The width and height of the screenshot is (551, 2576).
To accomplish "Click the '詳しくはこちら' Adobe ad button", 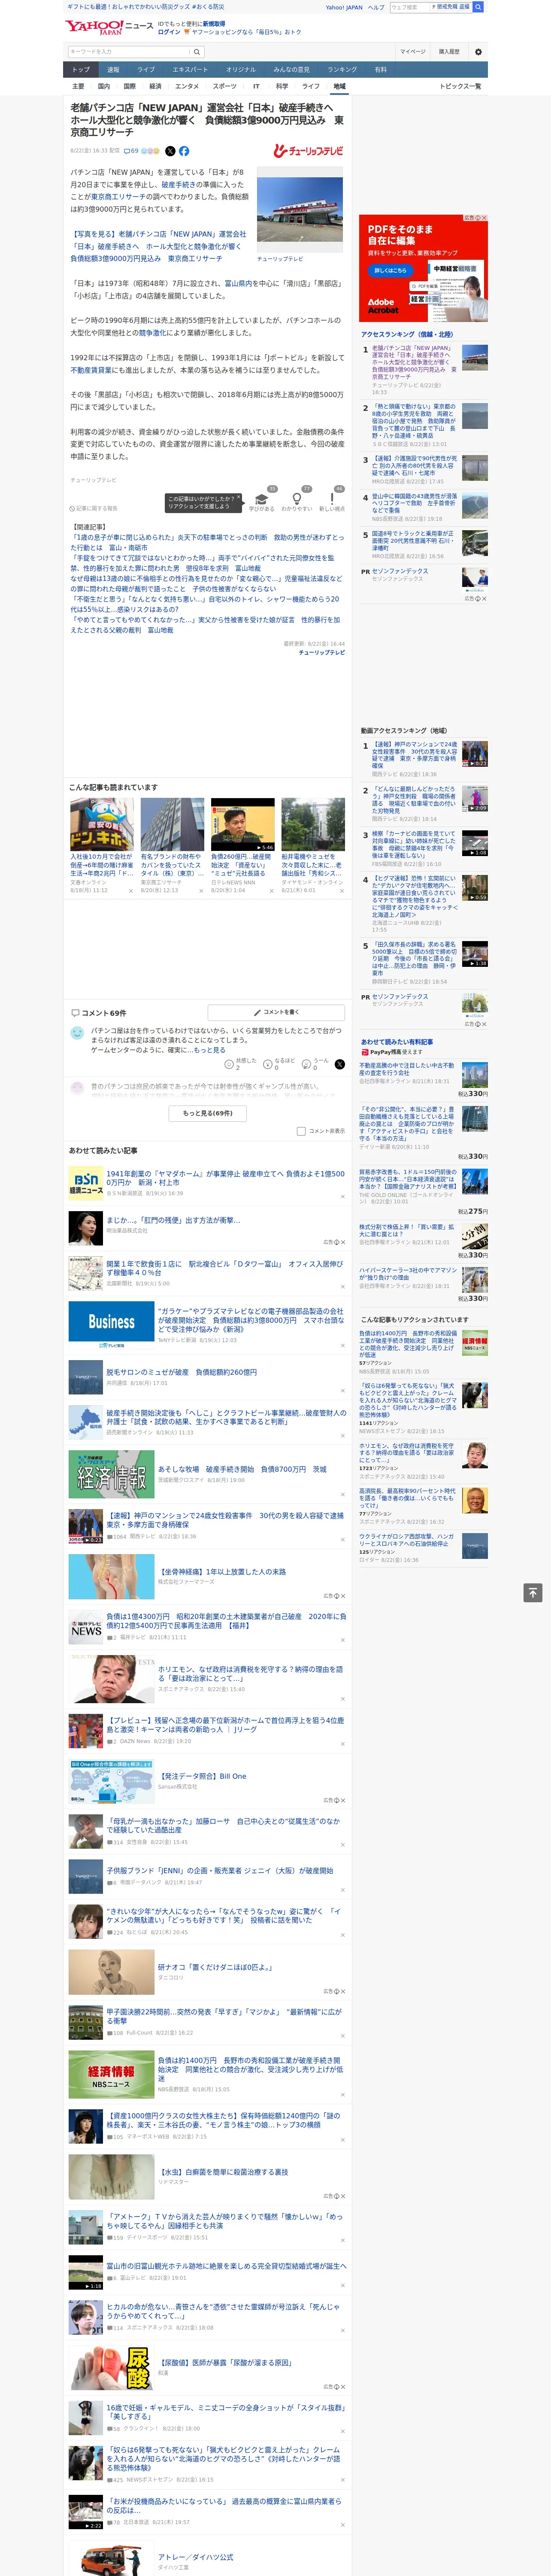I will 391,270.
